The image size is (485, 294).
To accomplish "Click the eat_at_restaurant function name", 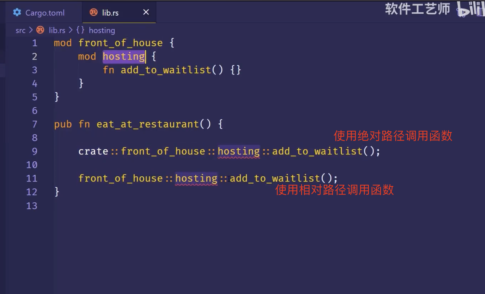I will (x=148, y=124).
